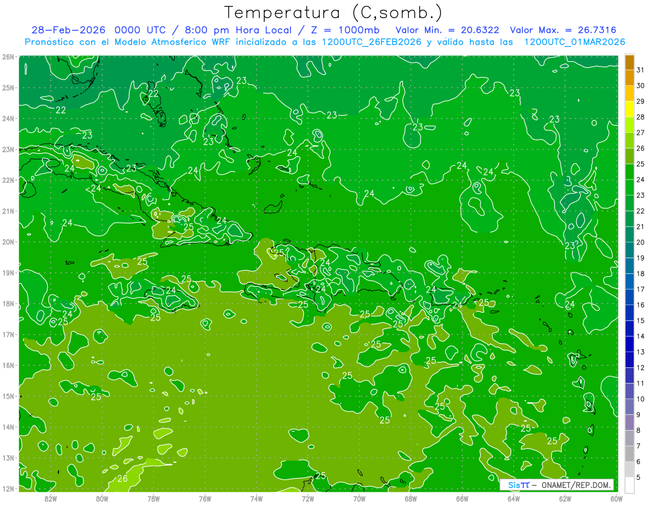Viewport: 655px width, 506px height.
Task: Click the '26N' latitude axis label
Action: [7, 57]
